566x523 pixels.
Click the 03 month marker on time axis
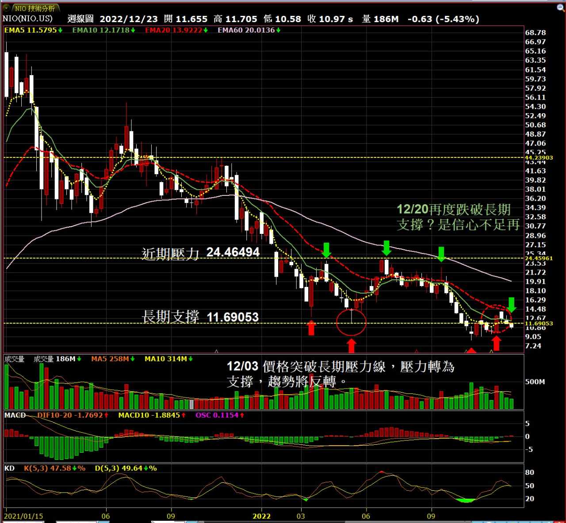pos(301,516)
